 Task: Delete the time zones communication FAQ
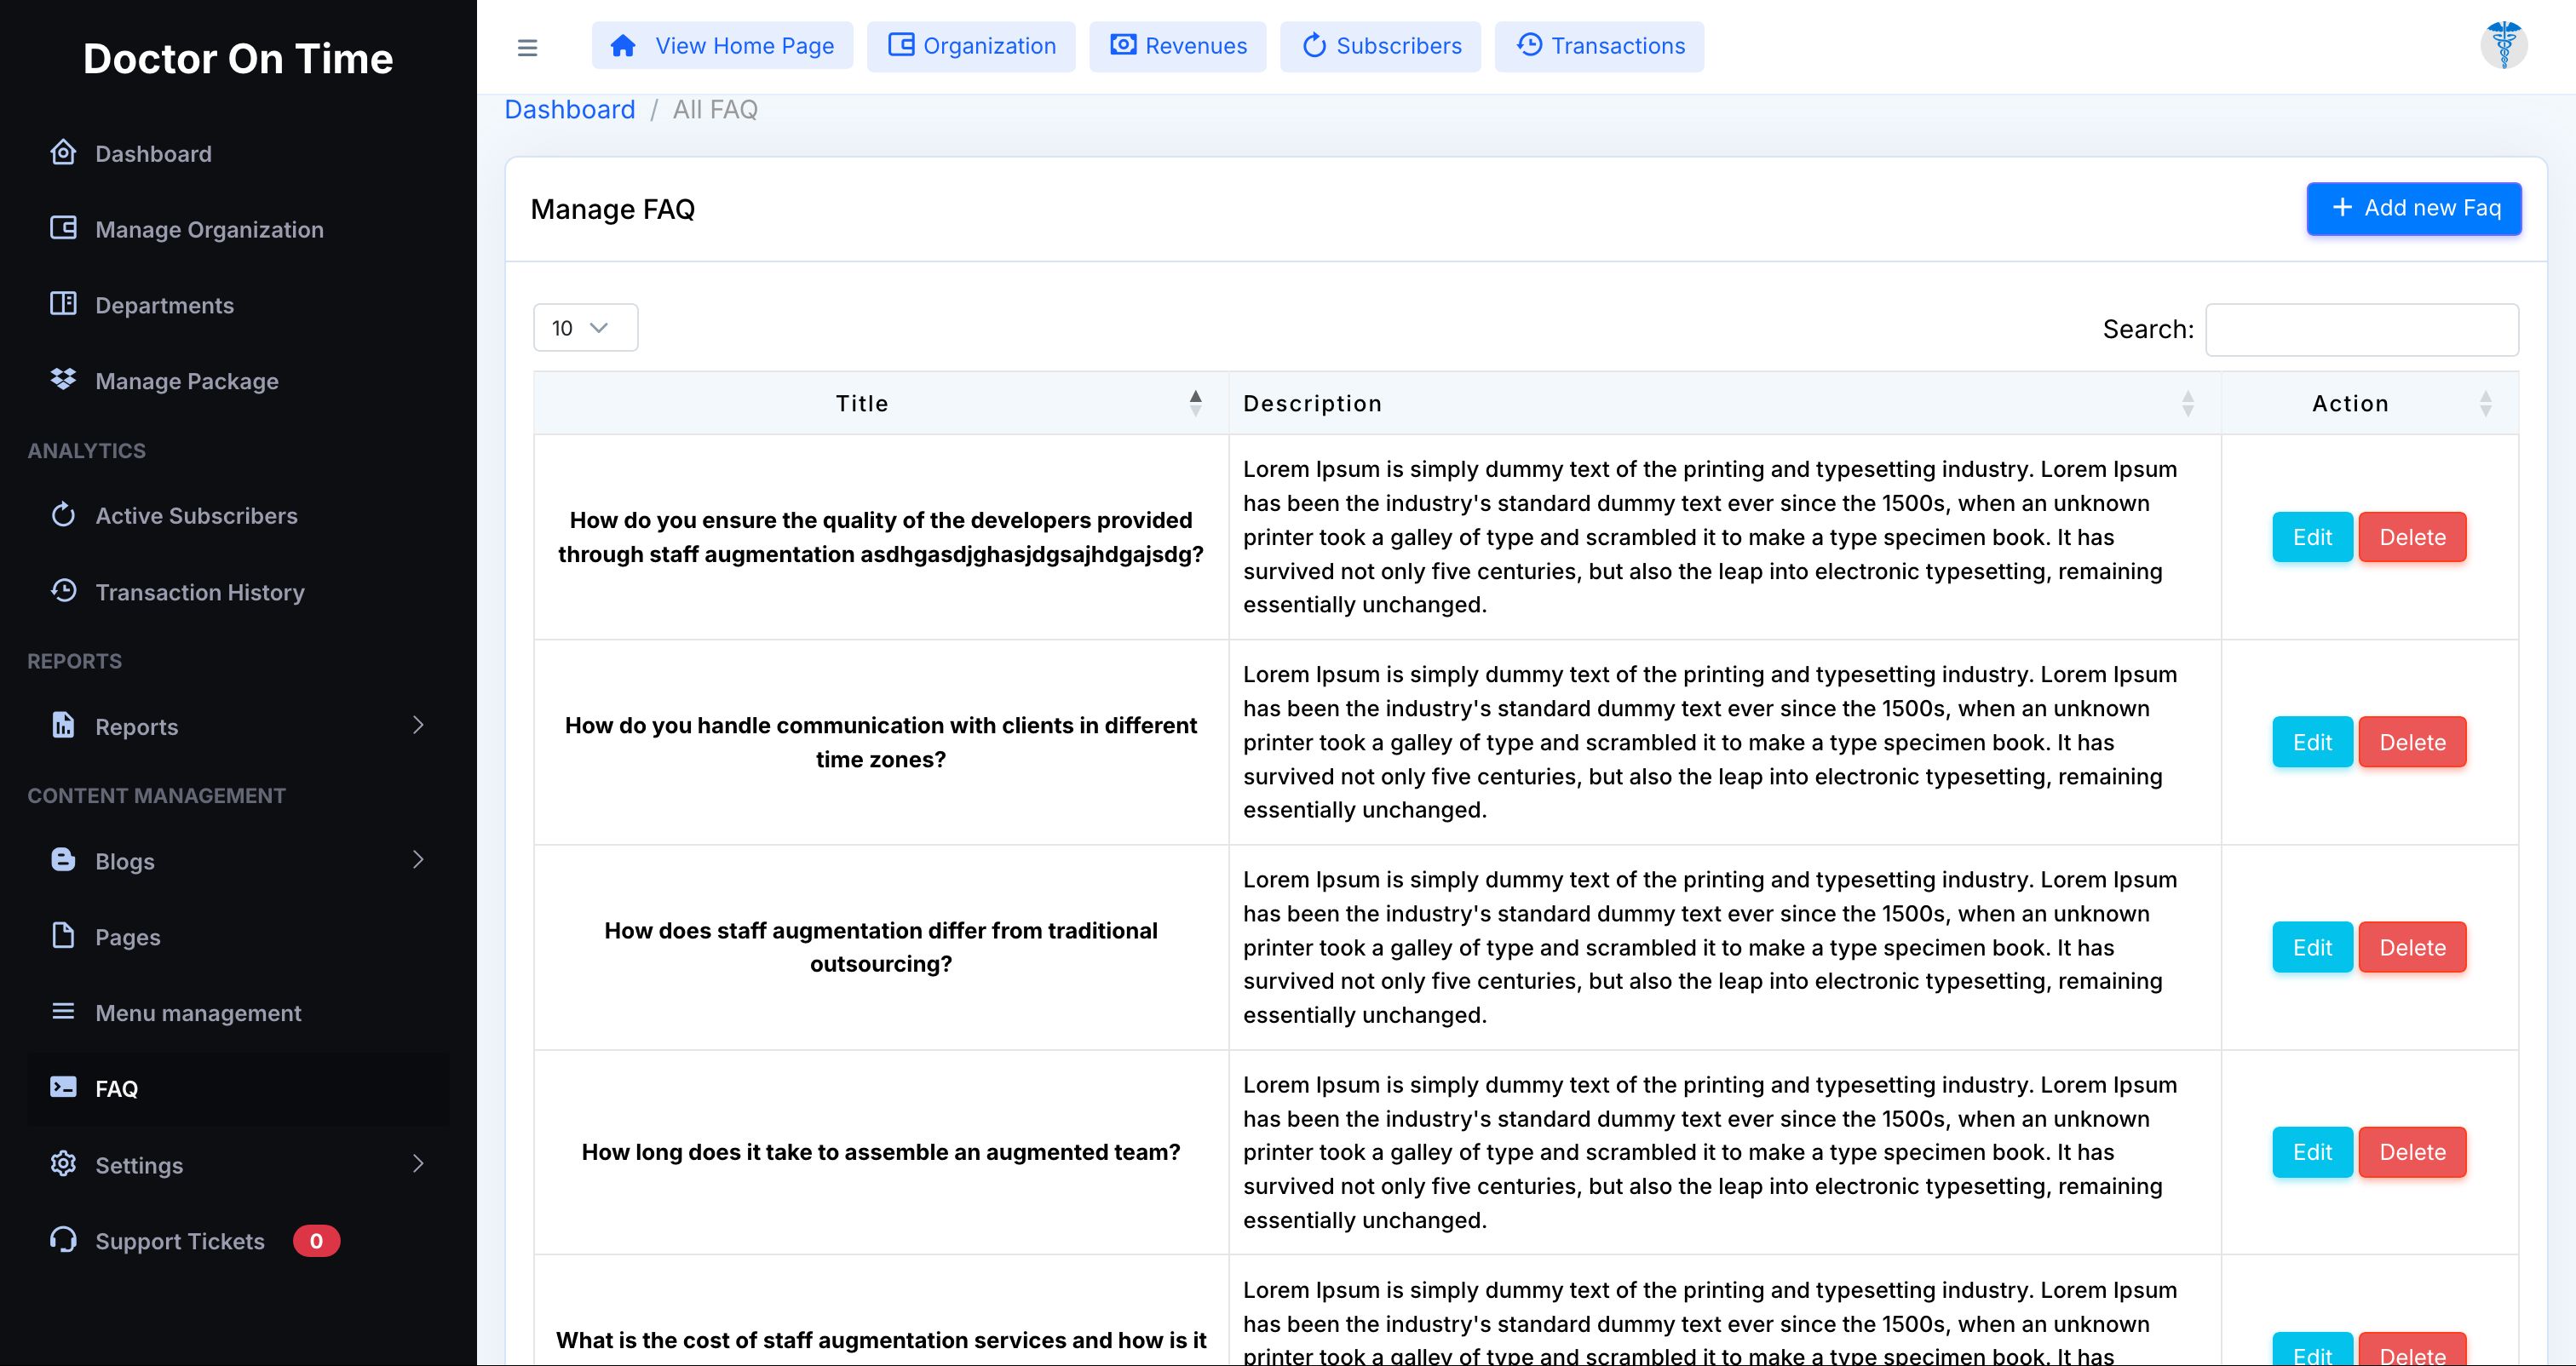tap(2411, 742)
